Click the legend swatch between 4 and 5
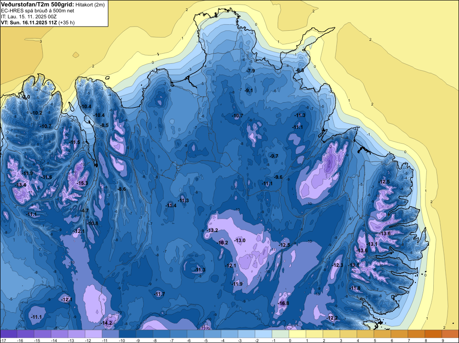The height and width of the screenshot is (343, 459). tap(365, 334)
